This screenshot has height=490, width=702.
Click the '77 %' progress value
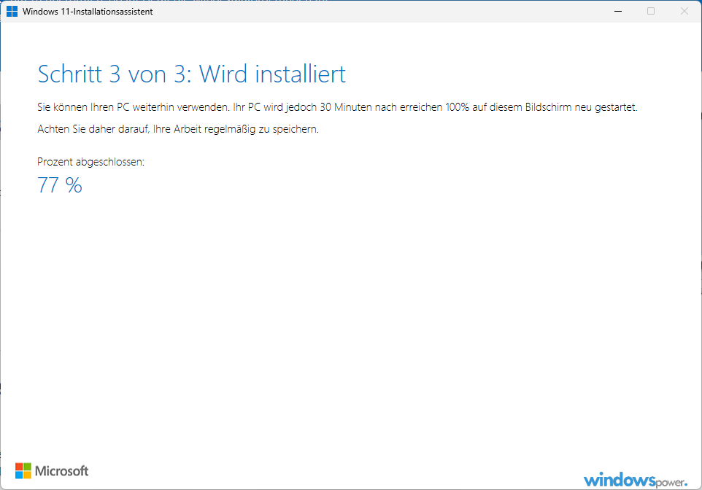click(60, 185)
